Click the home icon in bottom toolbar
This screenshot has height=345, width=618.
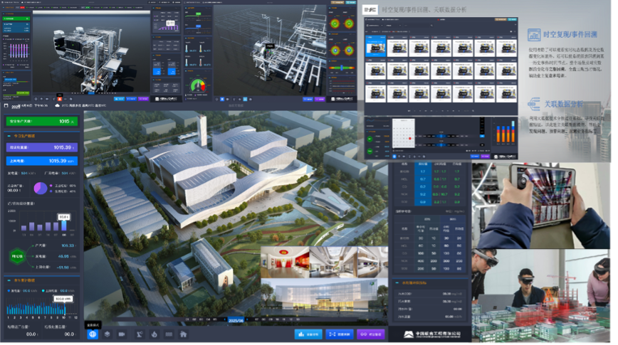(x=184, y=334)
